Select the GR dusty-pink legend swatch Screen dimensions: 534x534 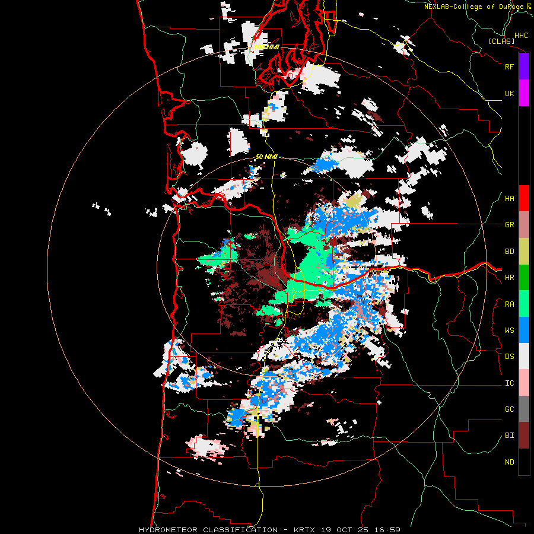click(524, 225)
